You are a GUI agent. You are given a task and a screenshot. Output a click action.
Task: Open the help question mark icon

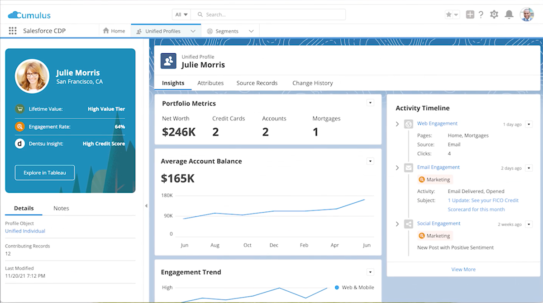tap(481, 14)
